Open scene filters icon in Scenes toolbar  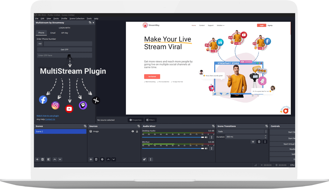coord(48,159)
